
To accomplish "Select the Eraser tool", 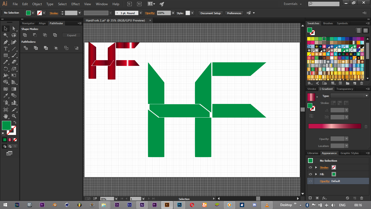I will pos(14,62).
